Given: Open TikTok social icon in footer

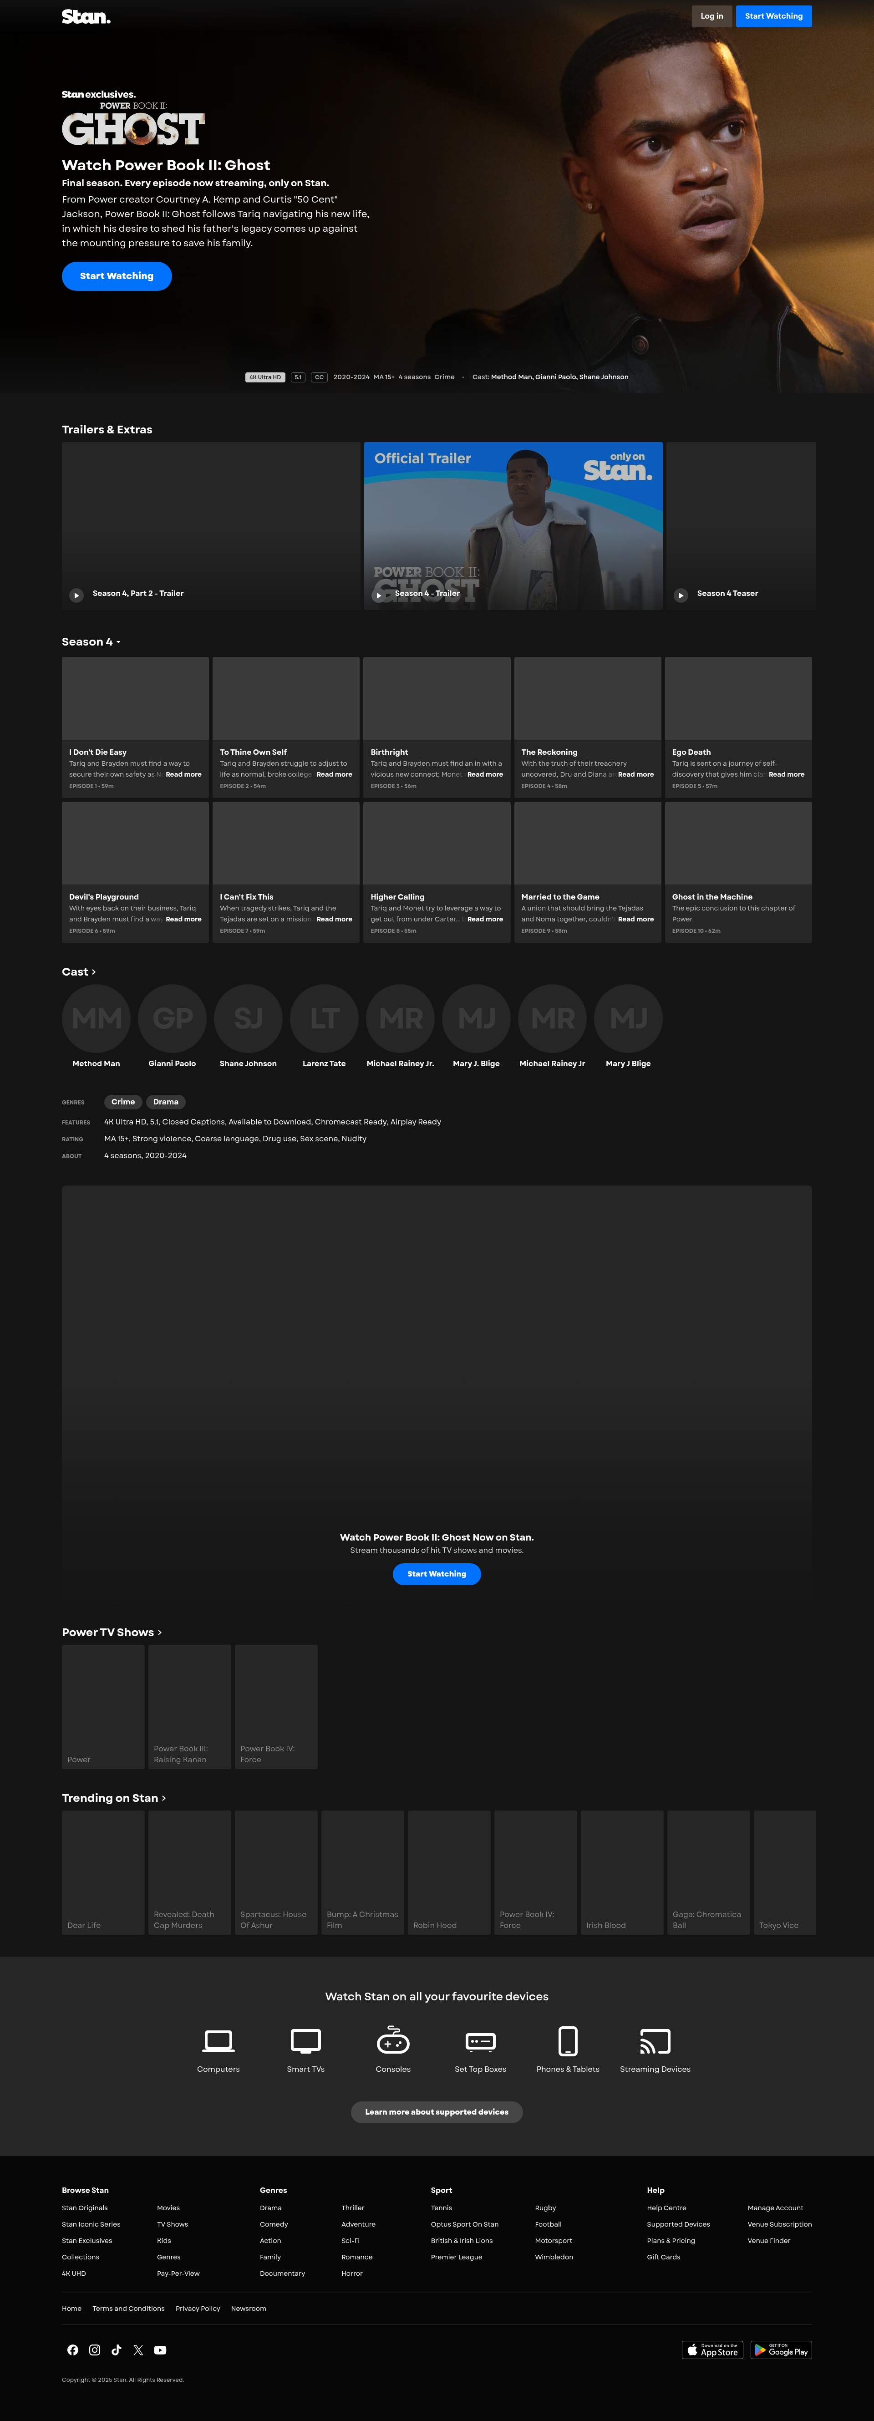Looking at the screenshot, I should click(117, 2350).
